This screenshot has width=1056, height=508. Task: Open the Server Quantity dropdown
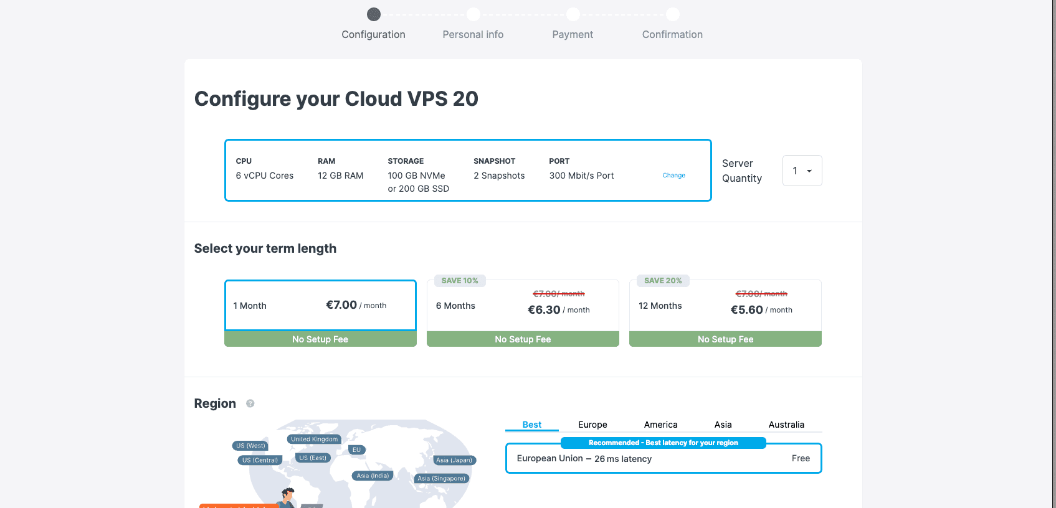(802, 170)
